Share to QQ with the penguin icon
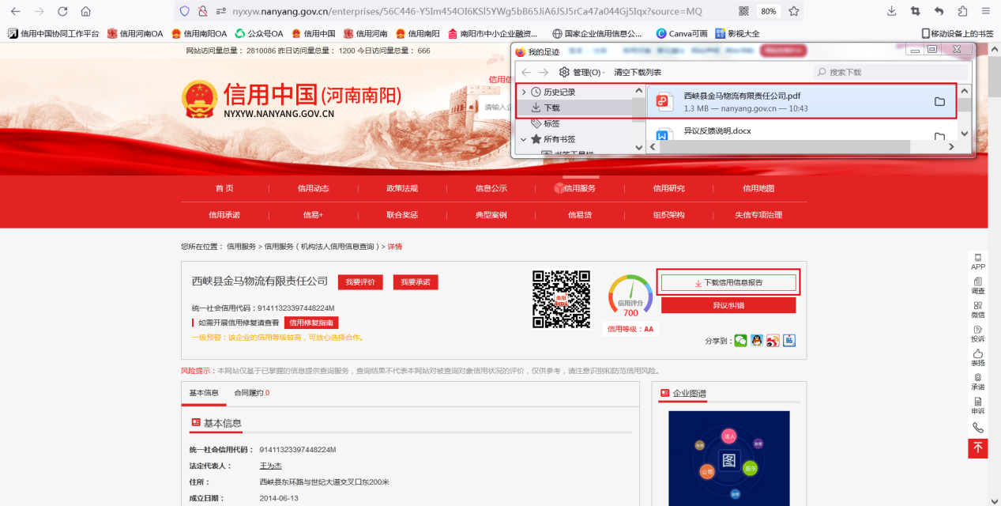Image resolution: width=1001 pixels, height=506 pixels. point(757,341)
